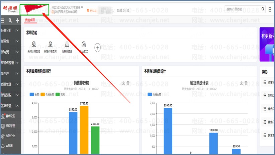Open settings for the 销售排行榜 chart

pos(128,83)
